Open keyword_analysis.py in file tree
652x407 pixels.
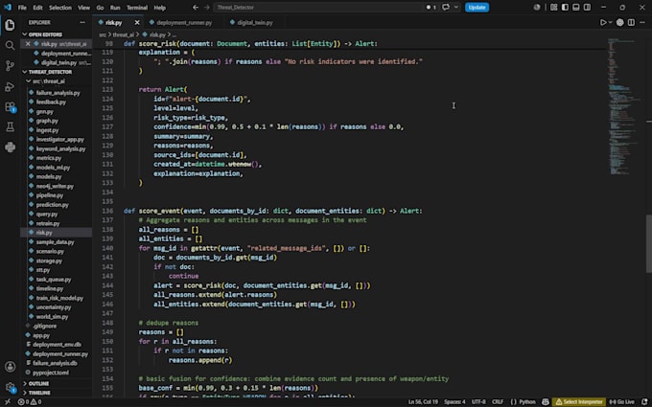pyautogui.click(x=60, y=148)
